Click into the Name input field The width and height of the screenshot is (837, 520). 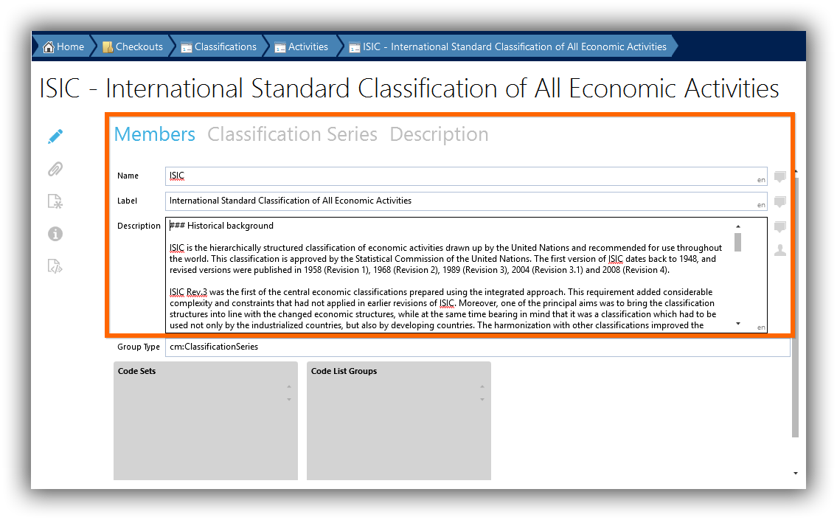466,176
